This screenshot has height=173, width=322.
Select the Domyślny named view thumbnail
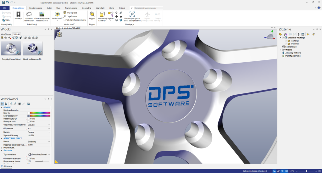pyautogui.click(x=11, y=48)
